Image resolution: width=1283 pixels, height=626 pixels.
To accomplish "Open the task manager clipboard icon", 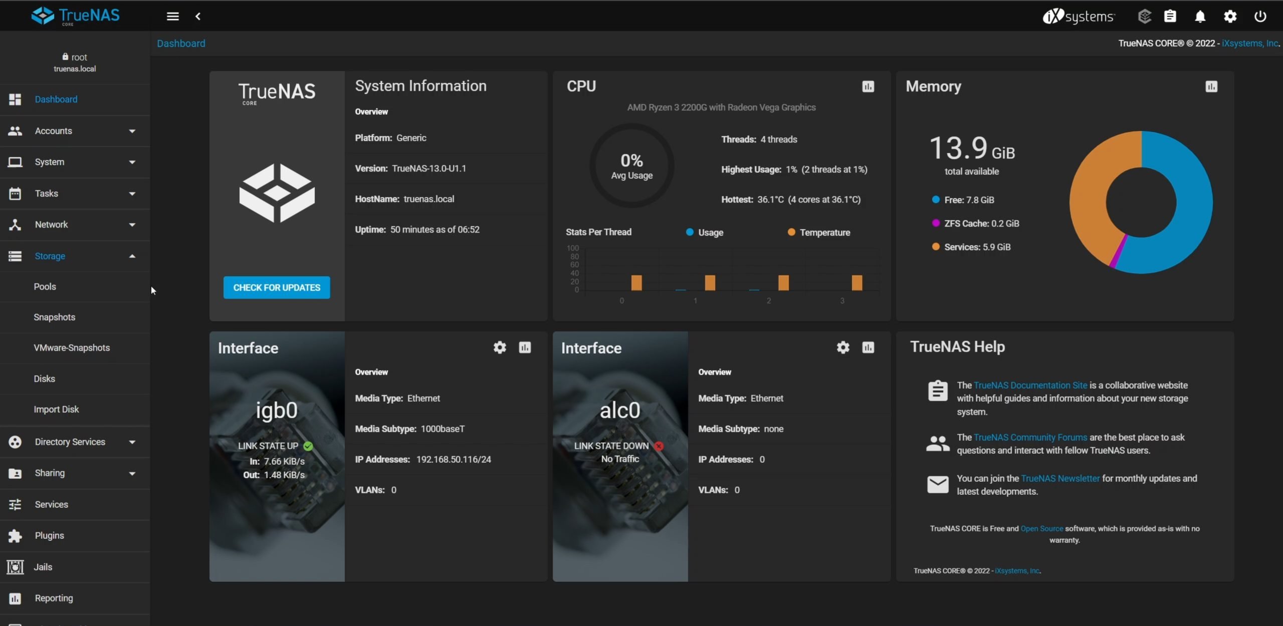I will [1170, 17].
